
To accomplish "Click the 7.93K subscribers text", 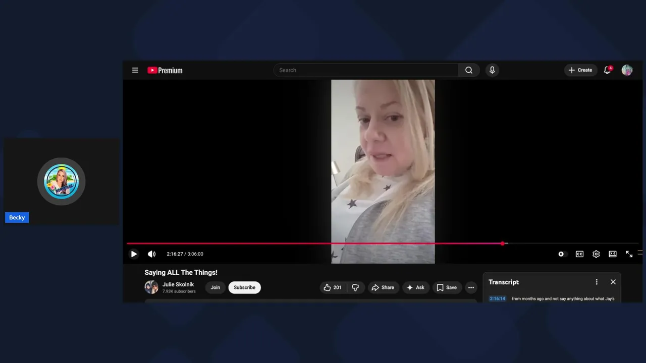I will 179,291.
